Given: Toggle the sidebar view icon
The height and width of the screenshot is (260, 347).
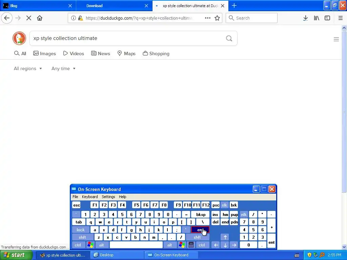Looking at the screenshot, I should (327, 18).
